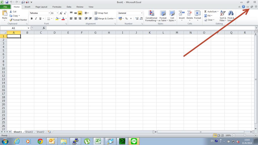Switch to Normal view in status bar
Image resolution: width=258 pixels, height=145 pixels.
(215, 135)
